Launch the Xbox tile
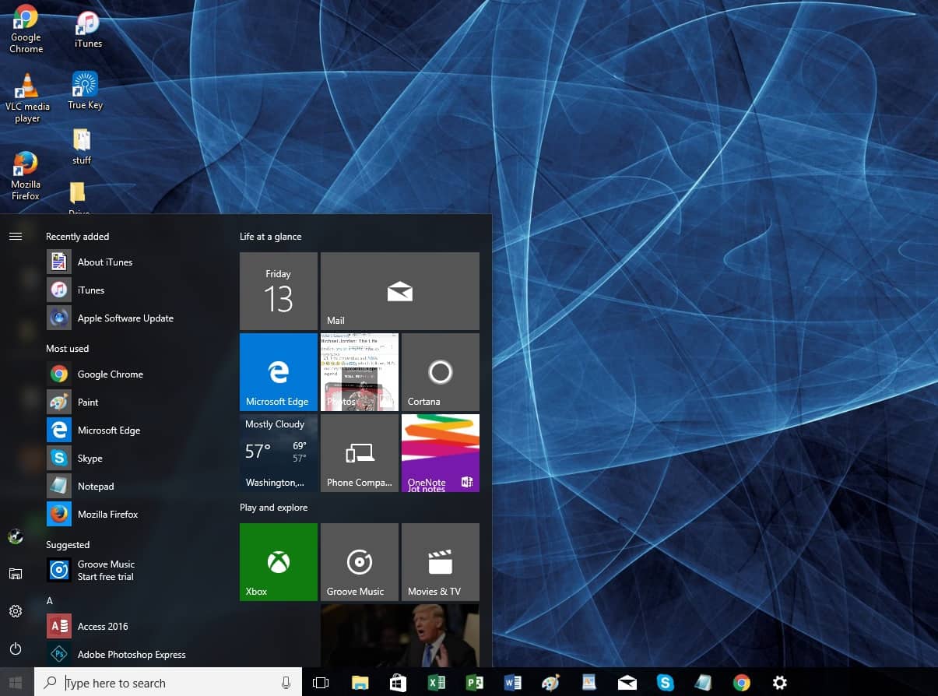The width and height of the screenshot is (938, 696). point(279,562)
